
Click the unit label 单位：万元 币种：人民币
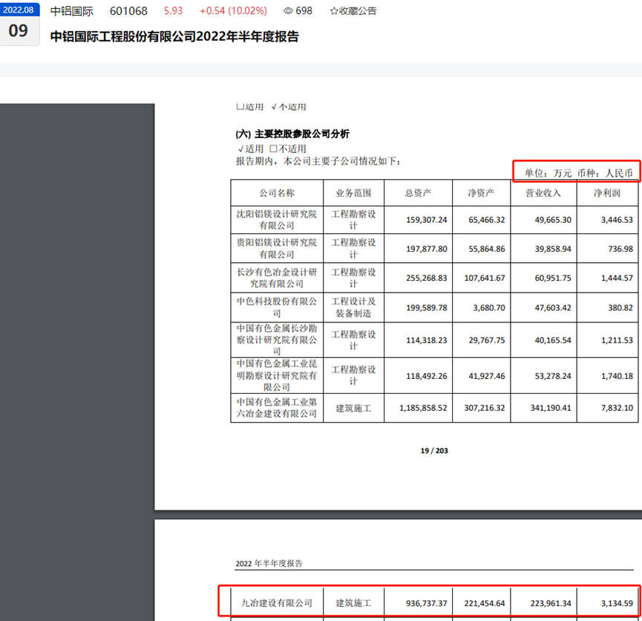[x=578, y=173]
